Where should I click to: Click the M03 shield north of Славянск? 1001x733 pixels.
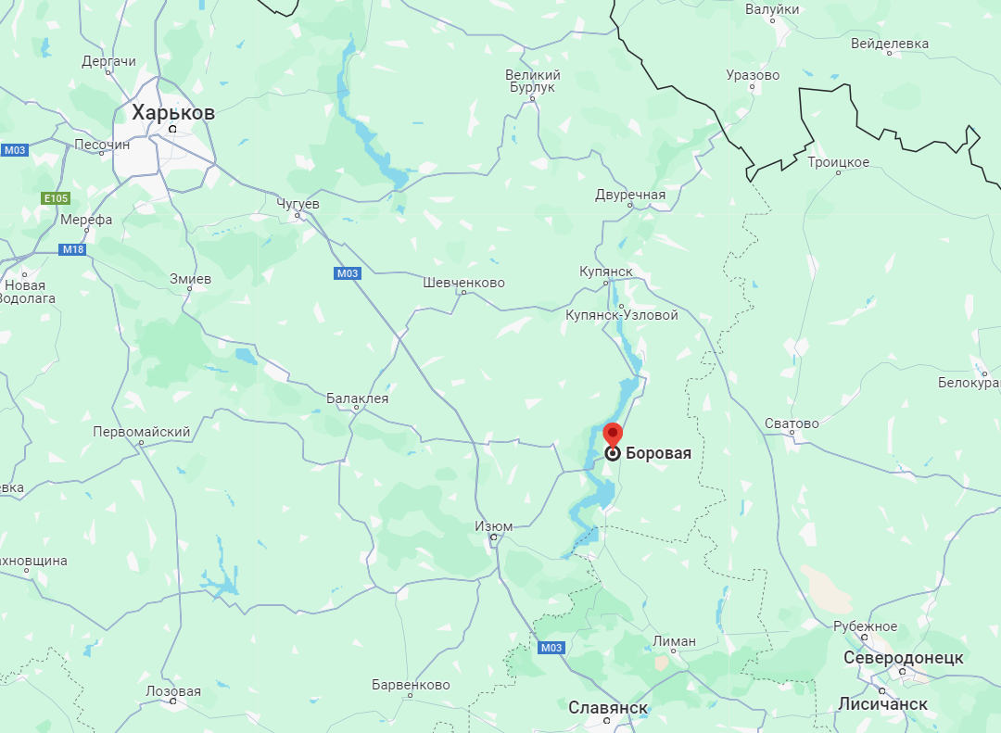(551, 648)
